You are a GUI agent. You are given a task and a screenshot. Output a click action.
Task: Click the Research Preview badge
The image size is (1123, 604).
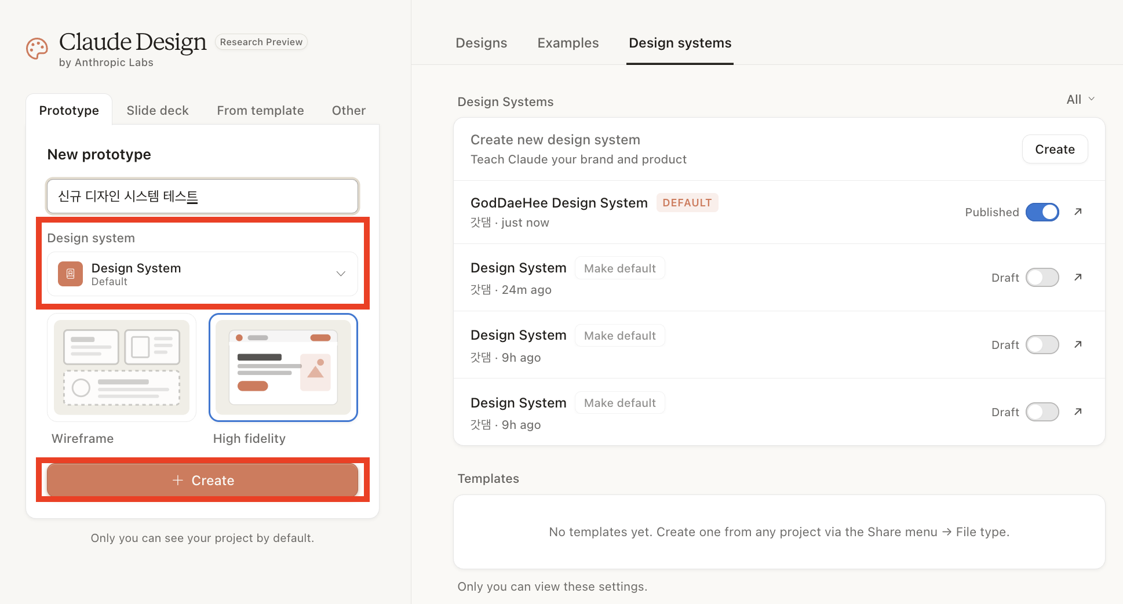pos(261,42)
